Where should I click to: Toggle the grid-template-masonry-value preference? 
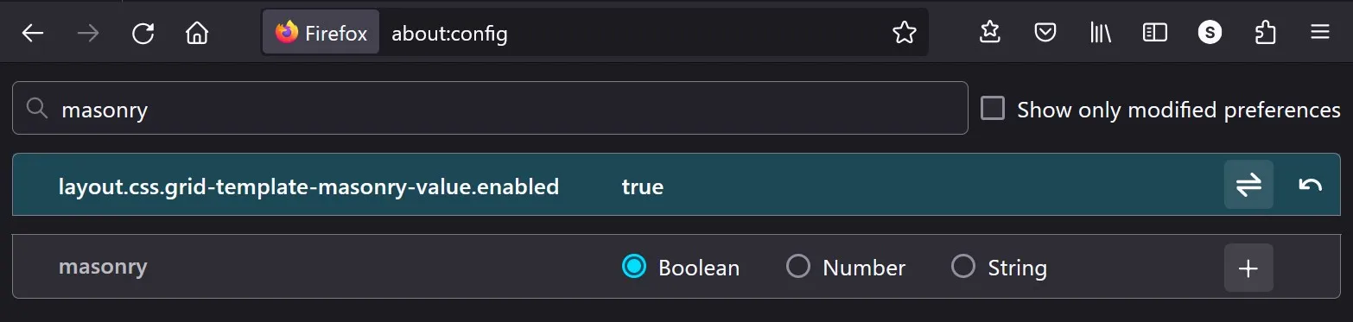(1248, 185)
